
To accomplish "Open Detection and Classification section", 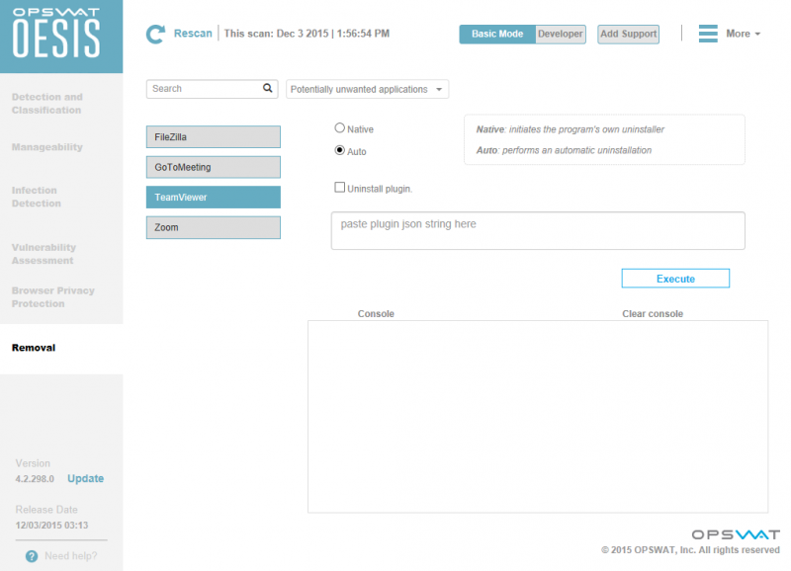I will (46, 104).
